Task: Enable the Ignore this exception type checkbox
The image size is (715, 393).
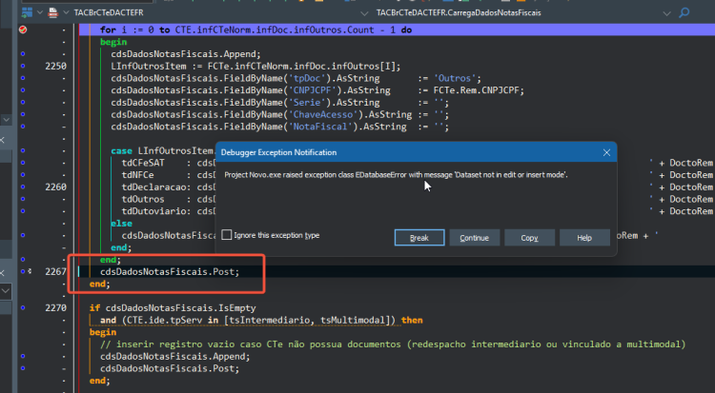Action: click(x=227, y=235)
